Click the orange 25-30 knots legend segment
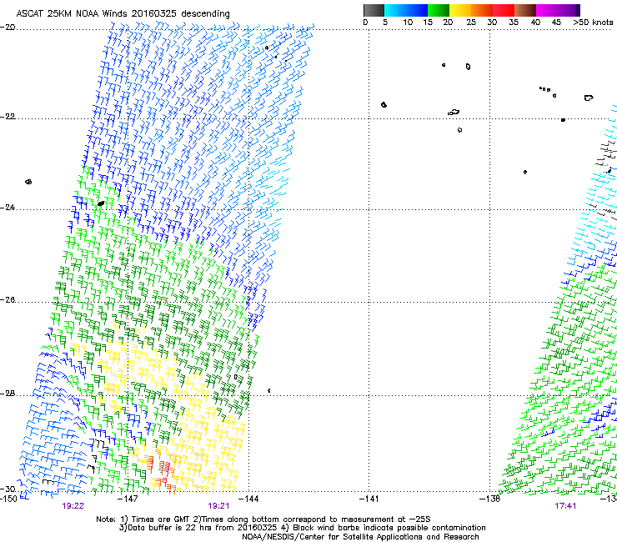617x542 pixels. [x=482, y=10]
